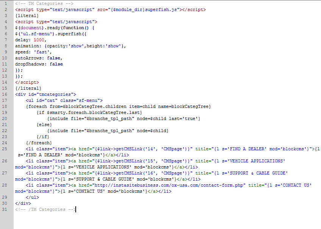
Task: Click the dropShadows option name
Action: tap(30, 64)
